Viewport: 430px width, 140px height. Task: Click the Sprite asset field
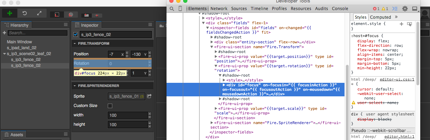click(127, 96)
